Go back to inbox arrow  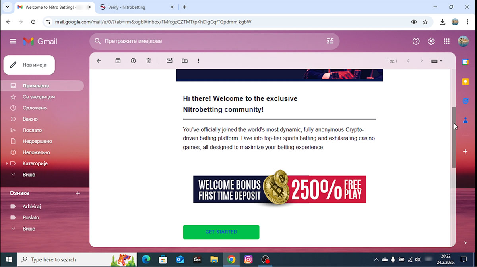click(99, 61)
